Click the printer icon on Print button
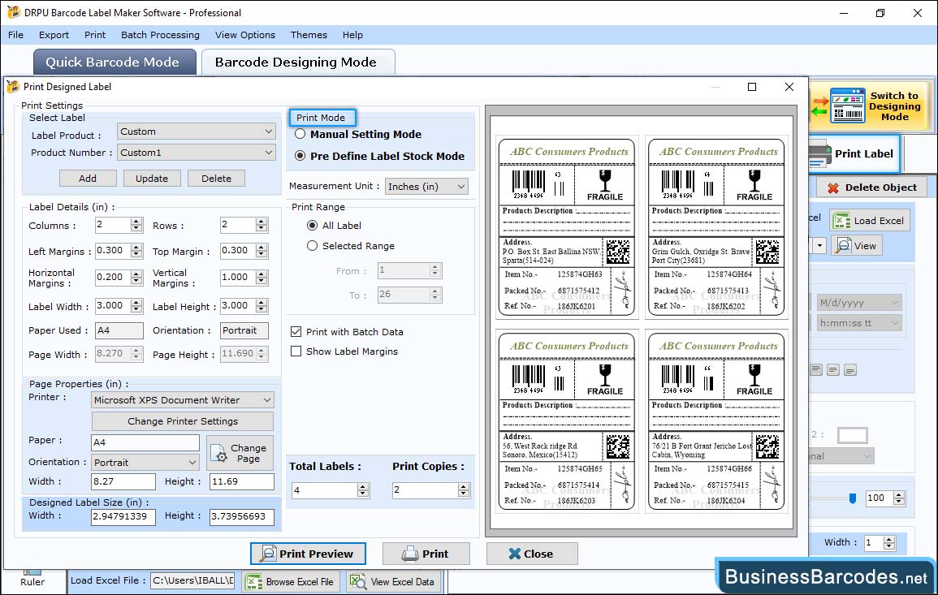Viewport: 938px width, 595px height. tap(410, 554)
